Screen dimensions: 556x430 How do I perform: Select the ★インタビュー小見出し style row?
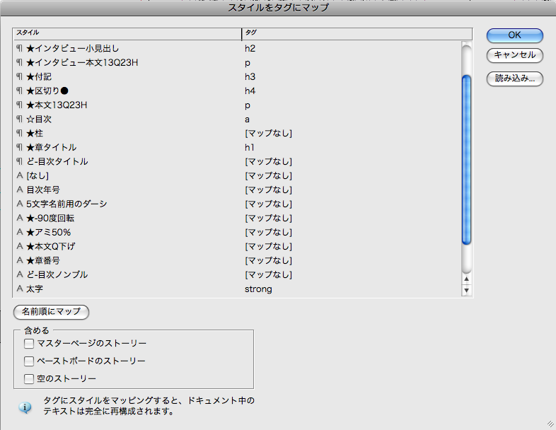[237, 49]
